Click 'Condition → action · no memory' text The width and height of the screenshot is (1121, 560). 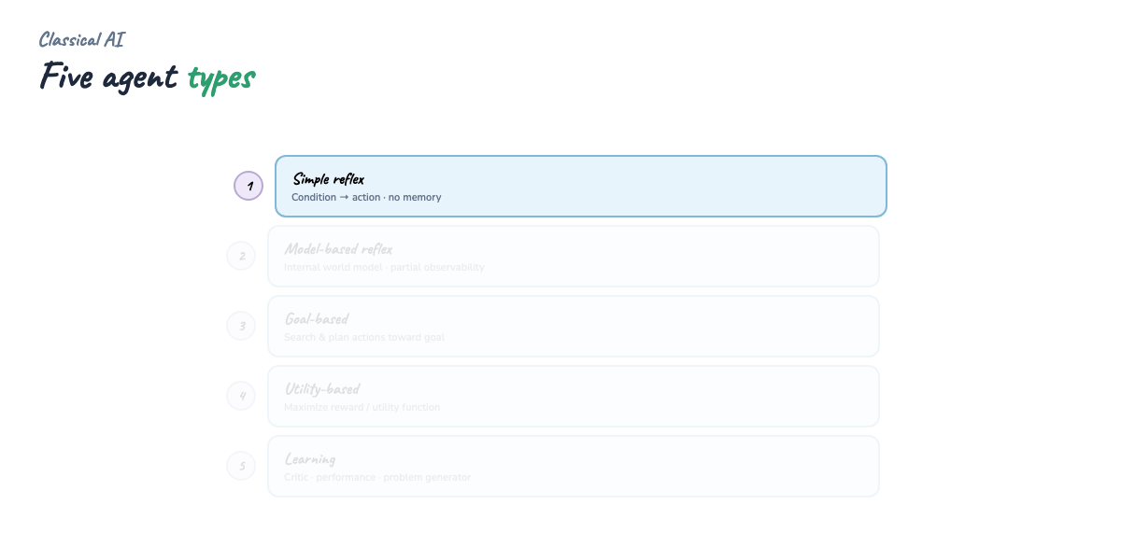pyautogui.click(x=366, y=198)
